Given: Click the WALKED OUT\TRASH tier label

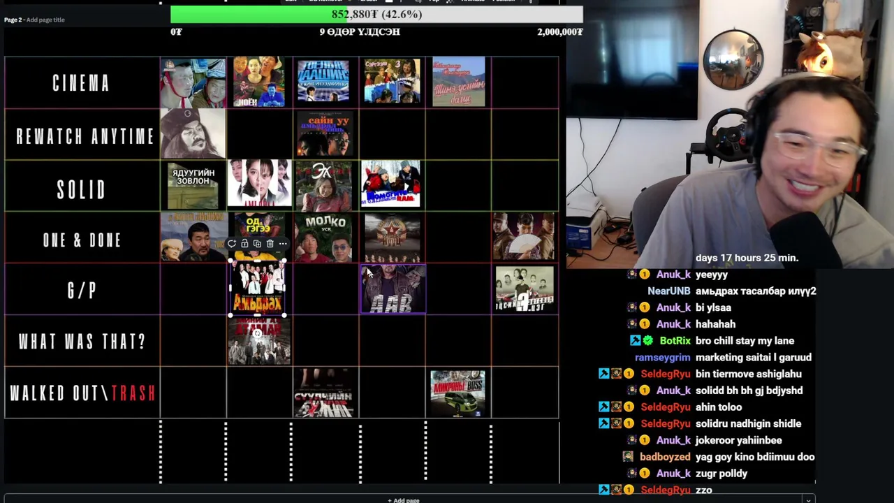Looking at the screenshot, I should coord(82,393).
